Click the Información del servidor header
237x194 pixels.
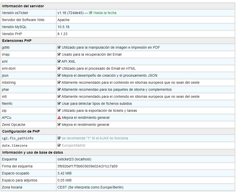tap(23, 6)
